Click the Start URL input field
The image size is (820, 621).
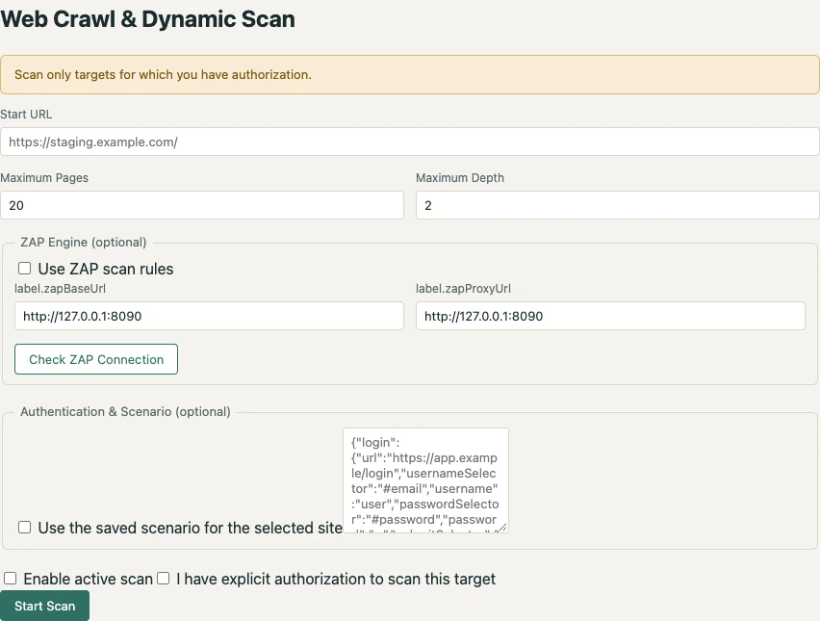409,142
